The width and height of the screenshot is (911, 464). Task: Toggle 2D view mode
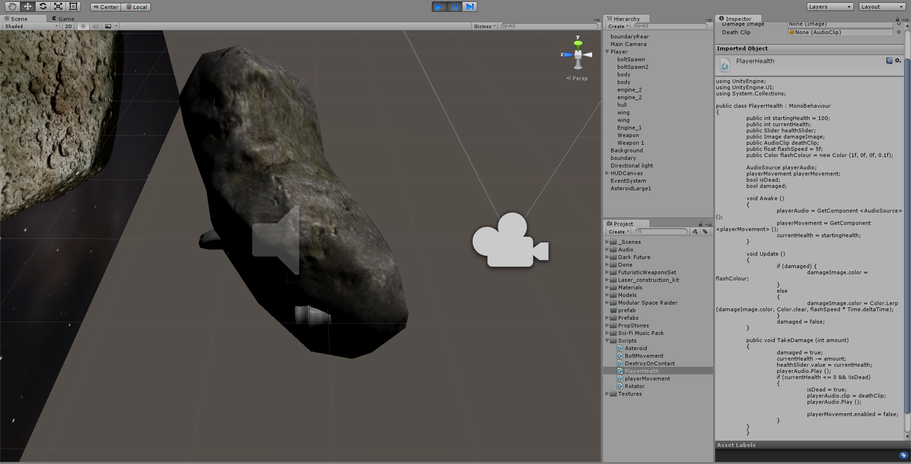68,27
